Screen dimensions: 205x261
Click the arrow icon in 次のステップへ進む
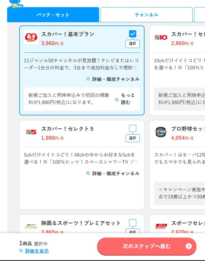point(189,246)
